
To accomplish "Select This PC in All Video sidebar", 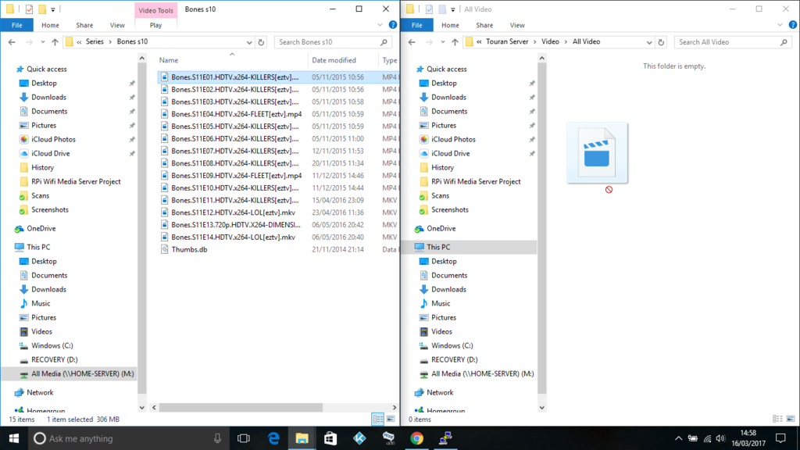I will 438,247.
